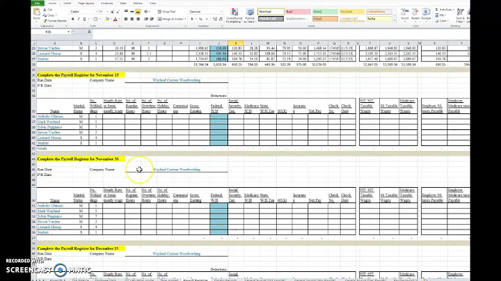Toggle underline formatting
Viewport: 501px width, 281px height.
(x=85, y=19)
